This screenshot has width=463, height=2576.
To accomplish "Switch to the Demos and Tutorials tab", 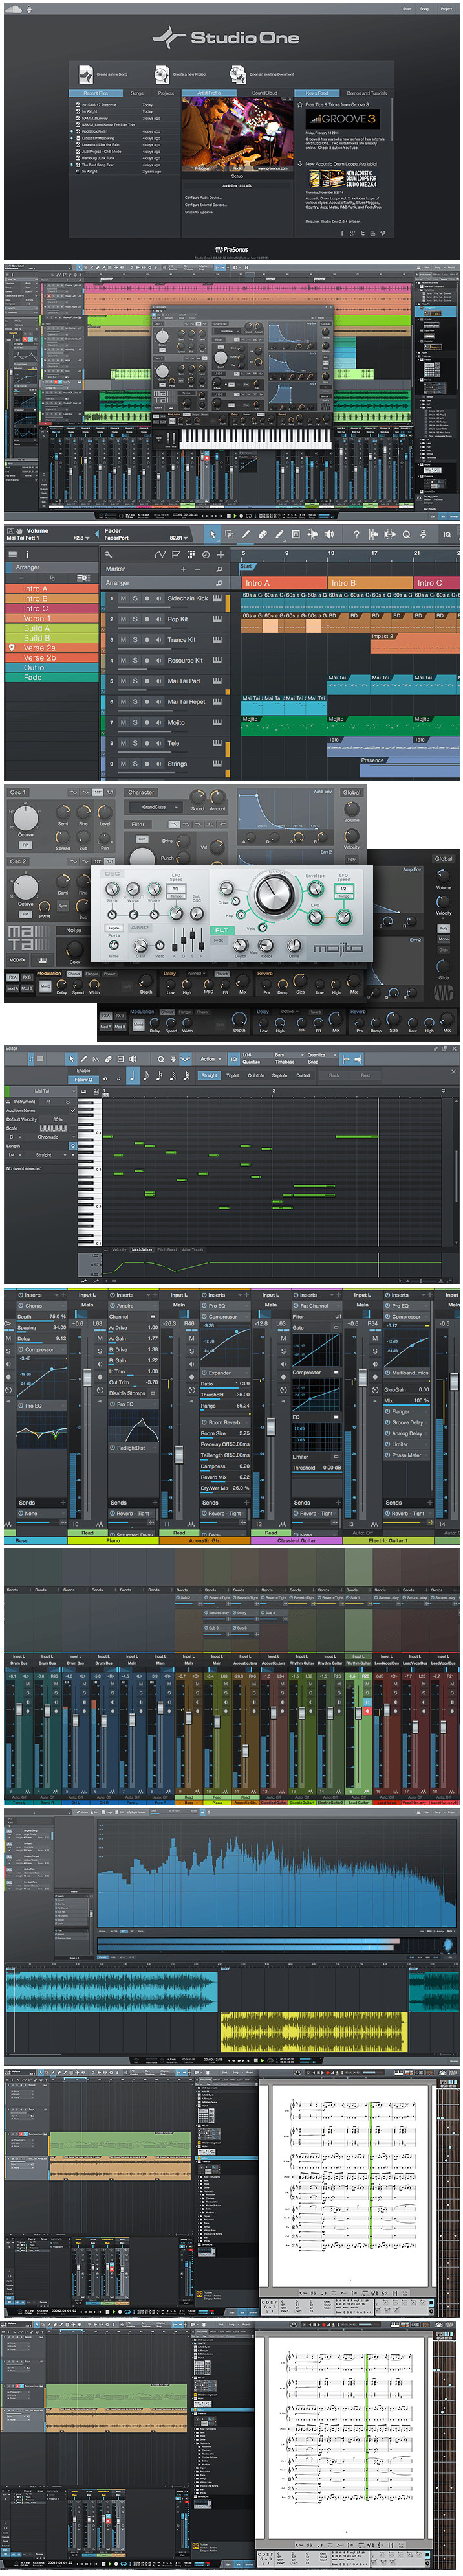I will tap(366, 93).
